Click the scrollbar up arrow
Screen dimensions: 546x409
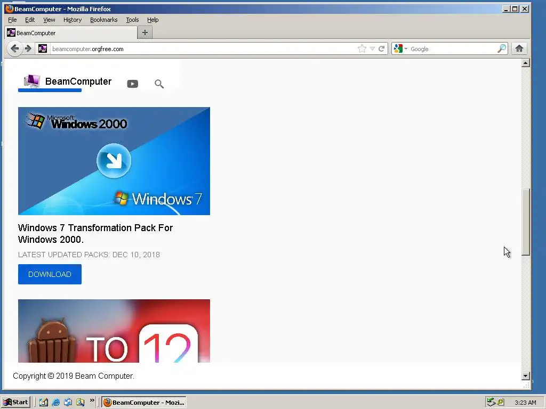coord(525,63)
